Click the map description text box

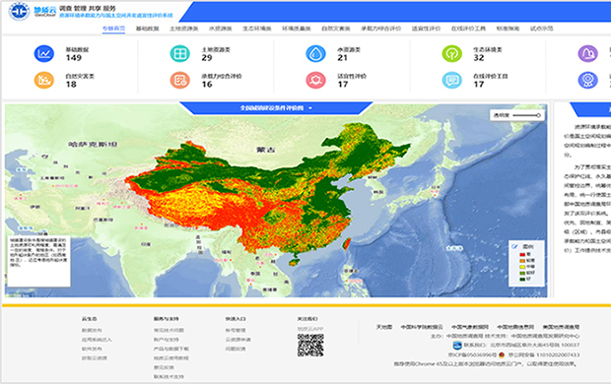[38, 261]
